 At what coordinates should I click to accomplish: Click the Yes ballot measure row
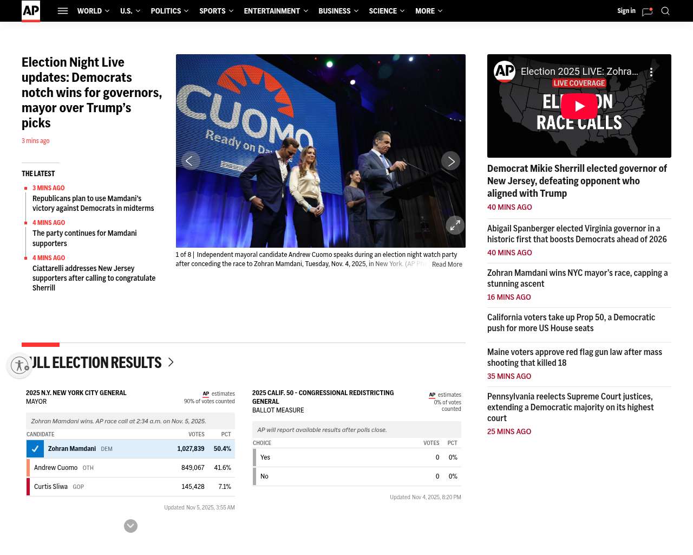click(x=357, y=457)
